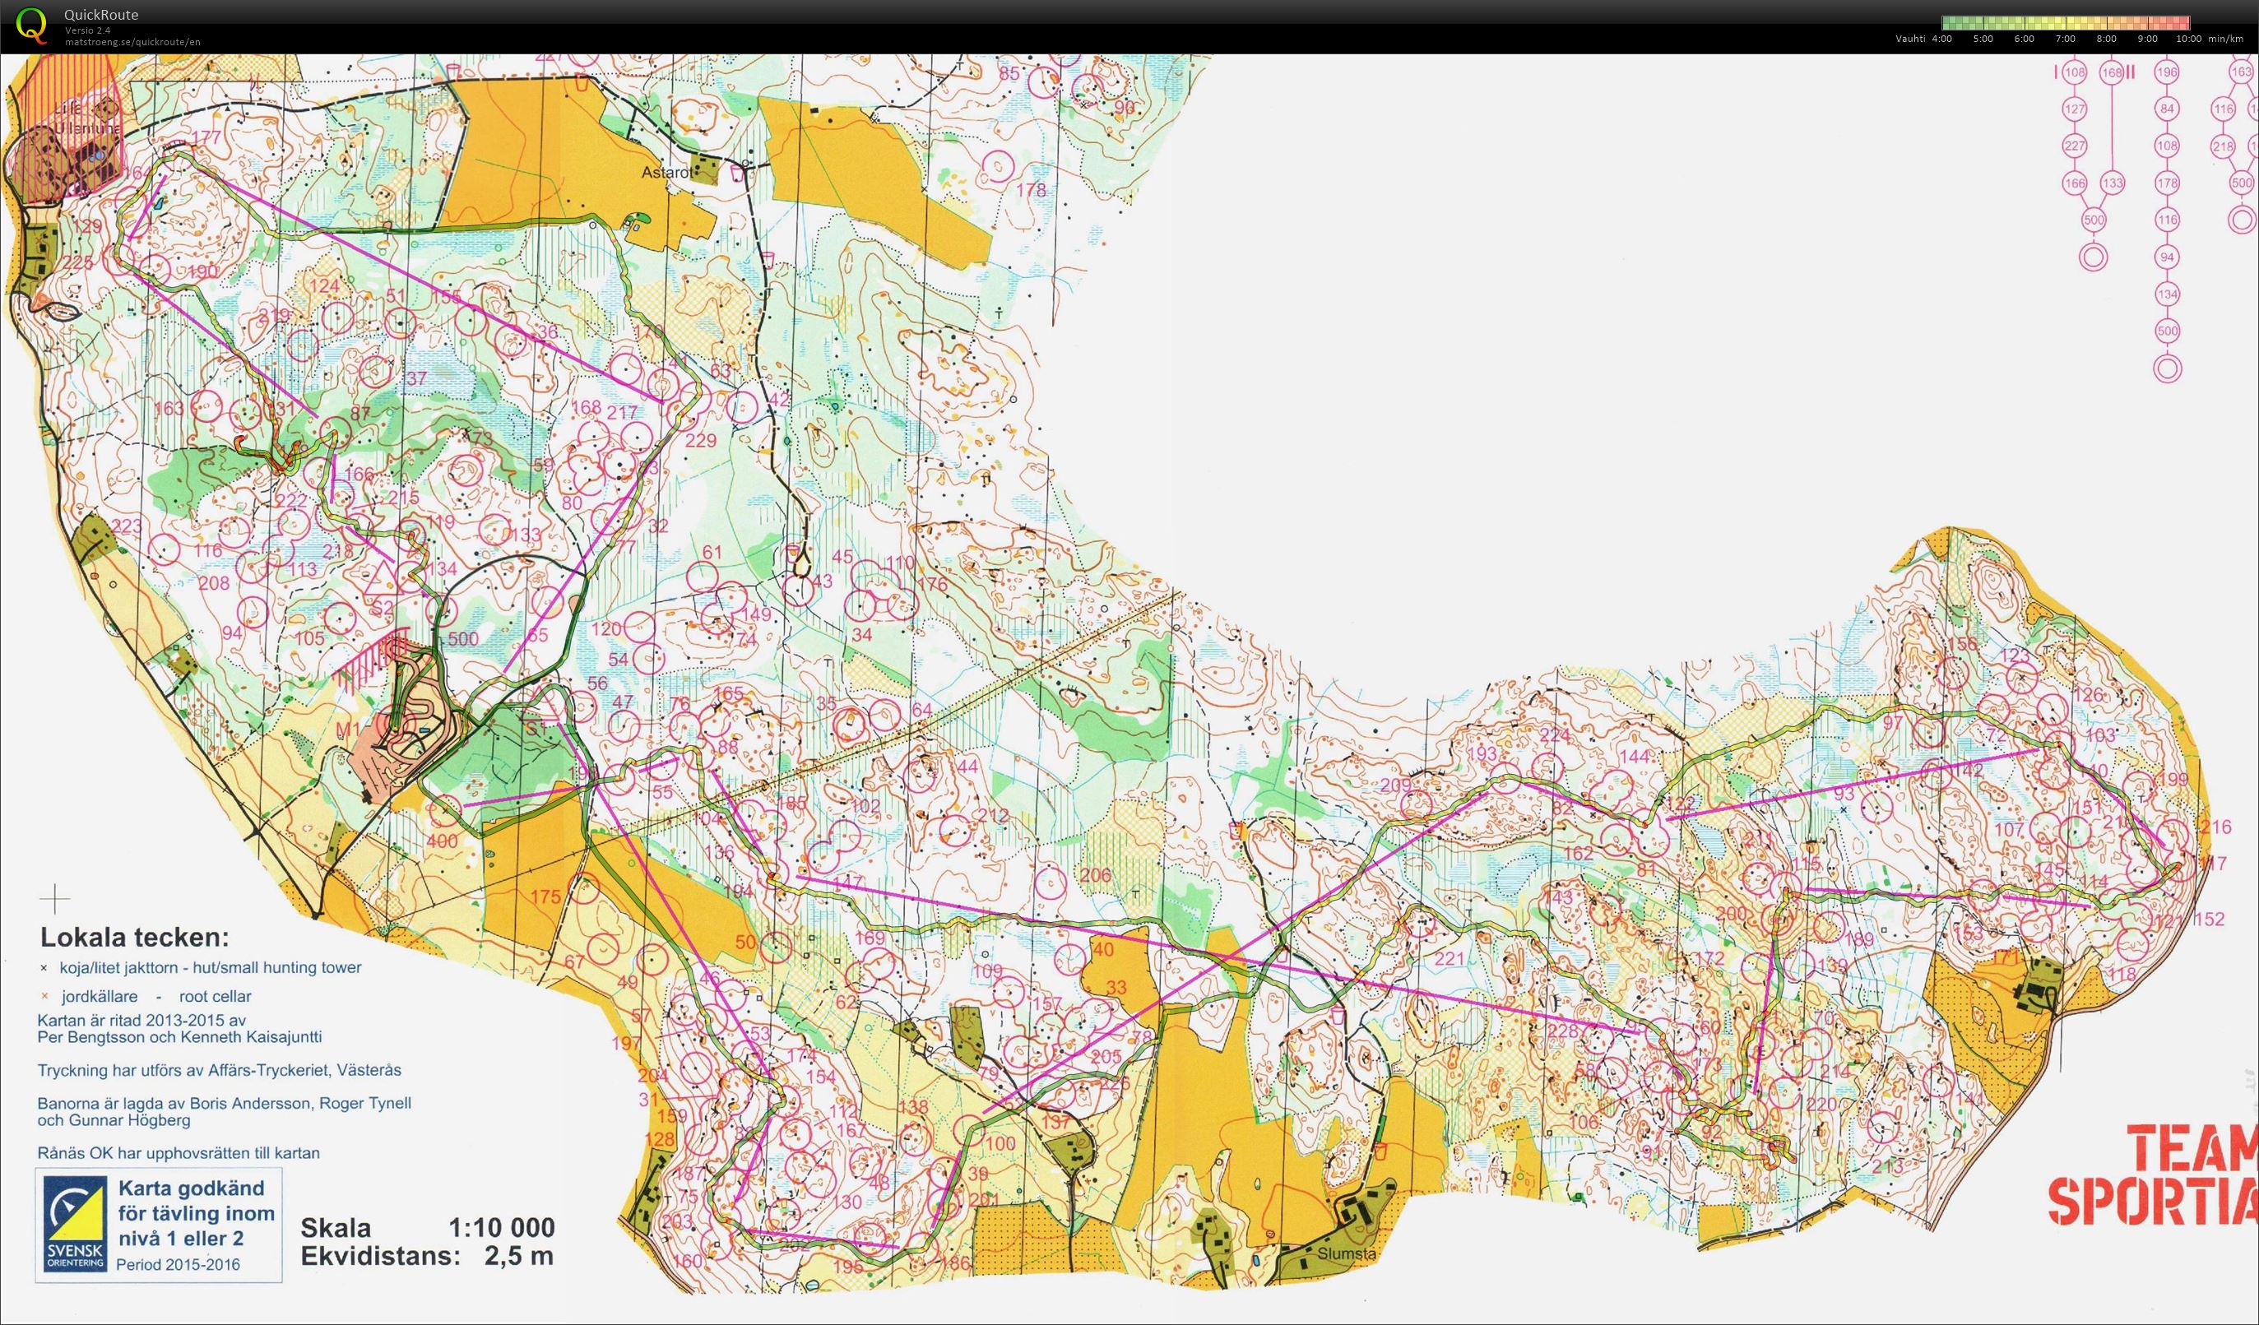Image resolution: width=2259 pixels, height=1325 pixels.
Task: Click the '10:00' pace scale value
Action: pyautogui.click(x=2188, y=39)
